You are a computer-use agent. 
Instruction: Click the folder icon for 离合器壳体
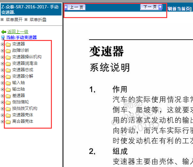(8, 122)
